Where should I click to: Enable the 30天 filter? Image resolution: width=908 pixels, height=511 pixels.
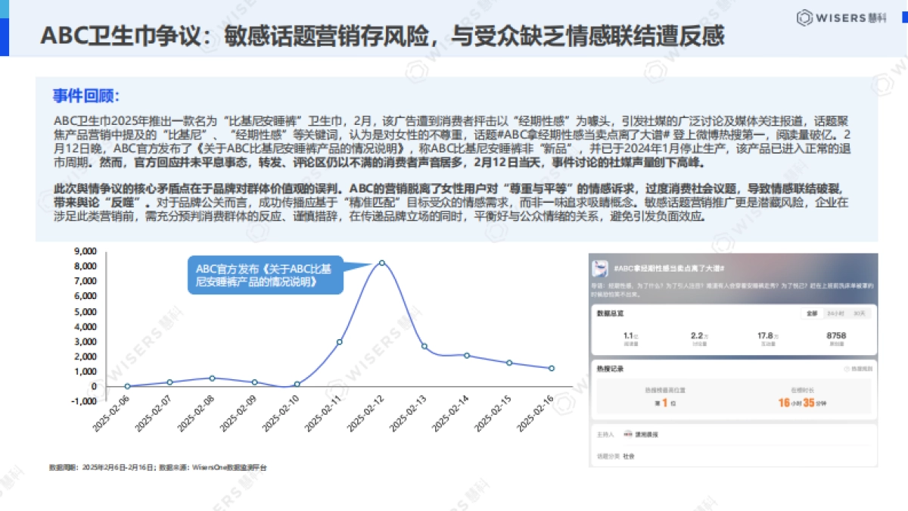coord(860,314)
